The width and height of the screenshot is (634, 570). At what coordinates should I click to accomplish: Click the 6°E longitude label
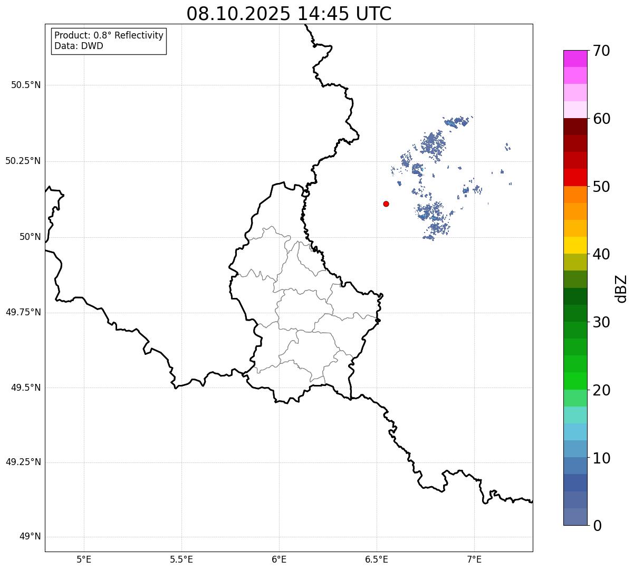coord(279,559)
